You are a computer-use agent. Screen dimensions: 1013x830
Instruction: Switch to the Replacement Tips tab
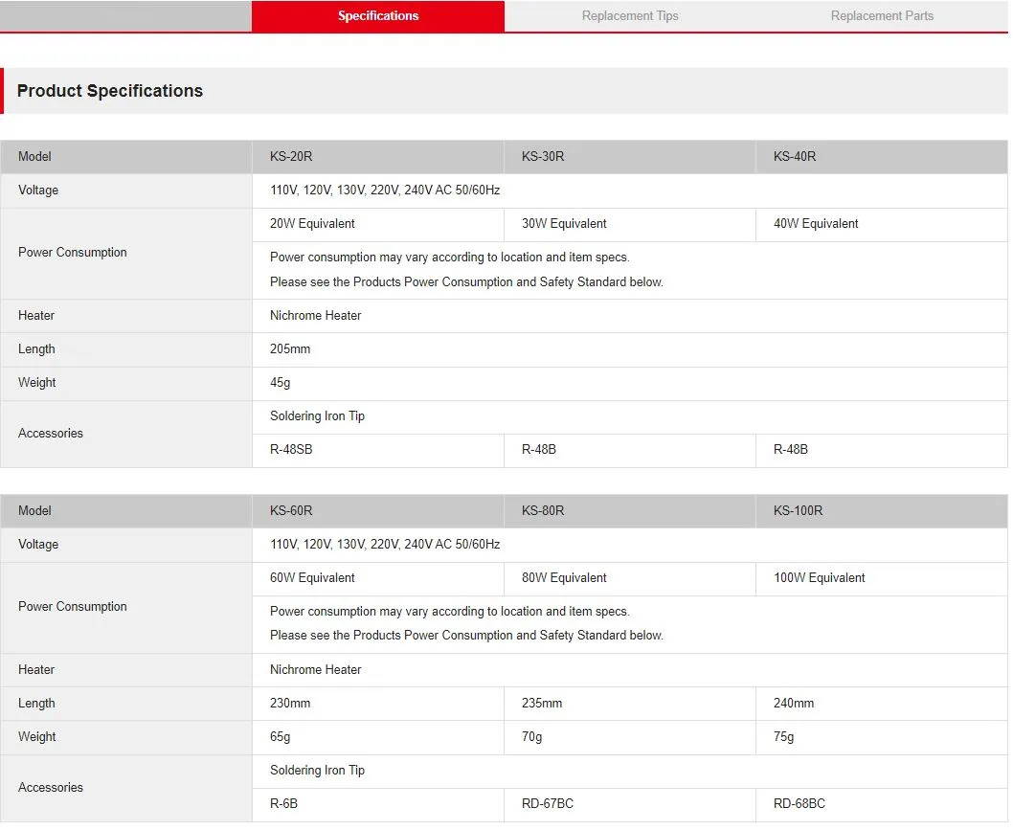(x=630, y=16)
